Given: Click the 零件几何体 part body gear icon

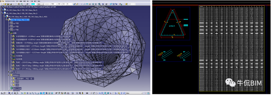Looking at the screenshot, I should (x=11, y=88).
